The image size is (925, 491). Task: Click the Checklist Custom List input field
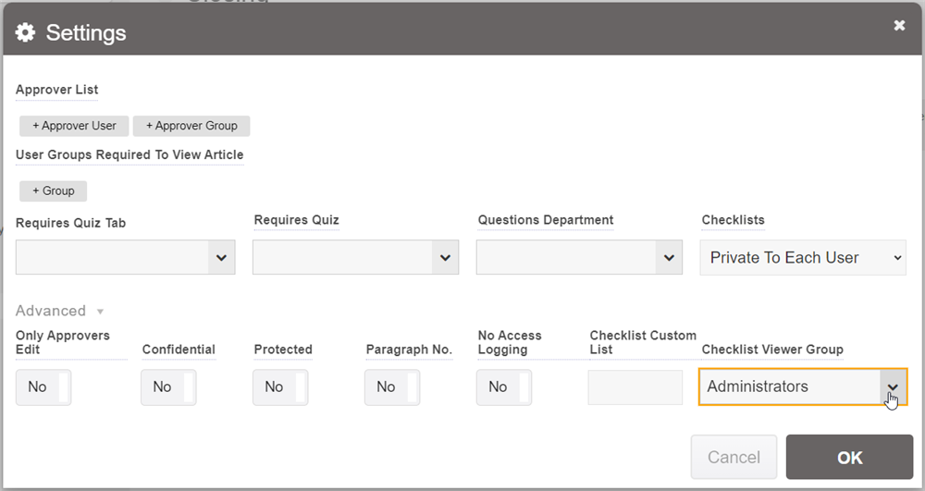tap(635, 387)
